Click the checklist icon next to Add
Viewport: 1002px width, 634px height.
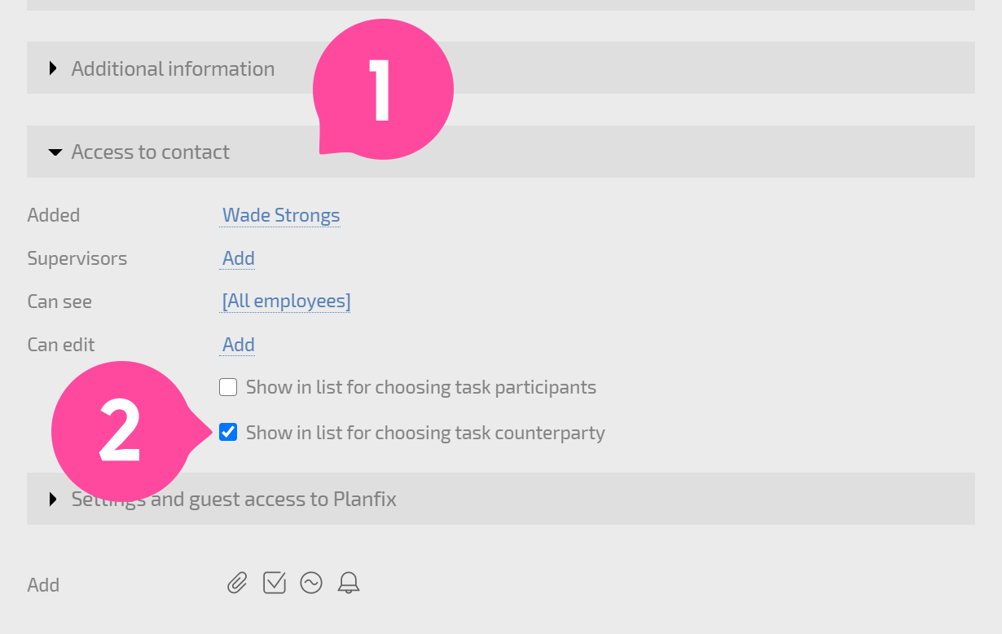pyautogui.click(x=275, y=583)
